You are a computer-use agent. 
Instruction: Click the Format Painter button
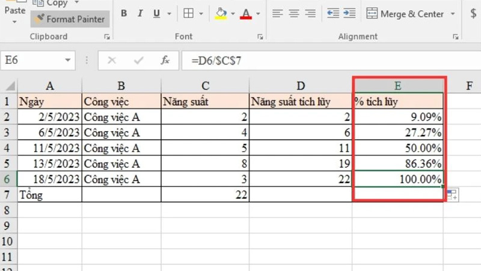(70, 19)
